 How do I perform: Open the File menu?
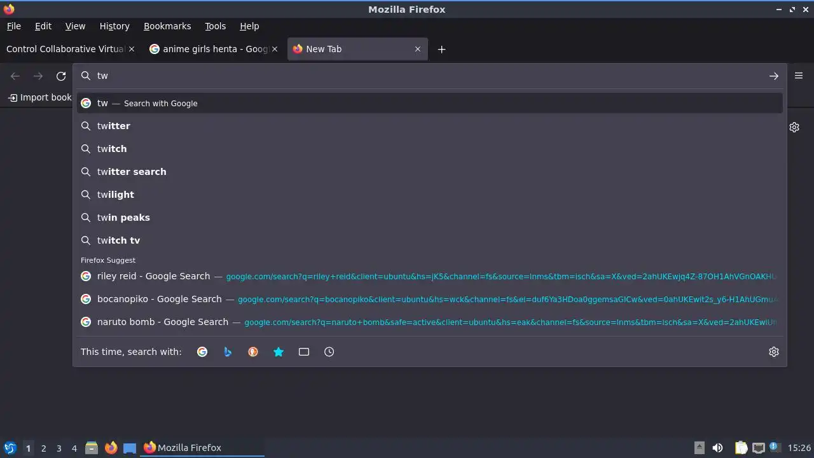(13, 26)
